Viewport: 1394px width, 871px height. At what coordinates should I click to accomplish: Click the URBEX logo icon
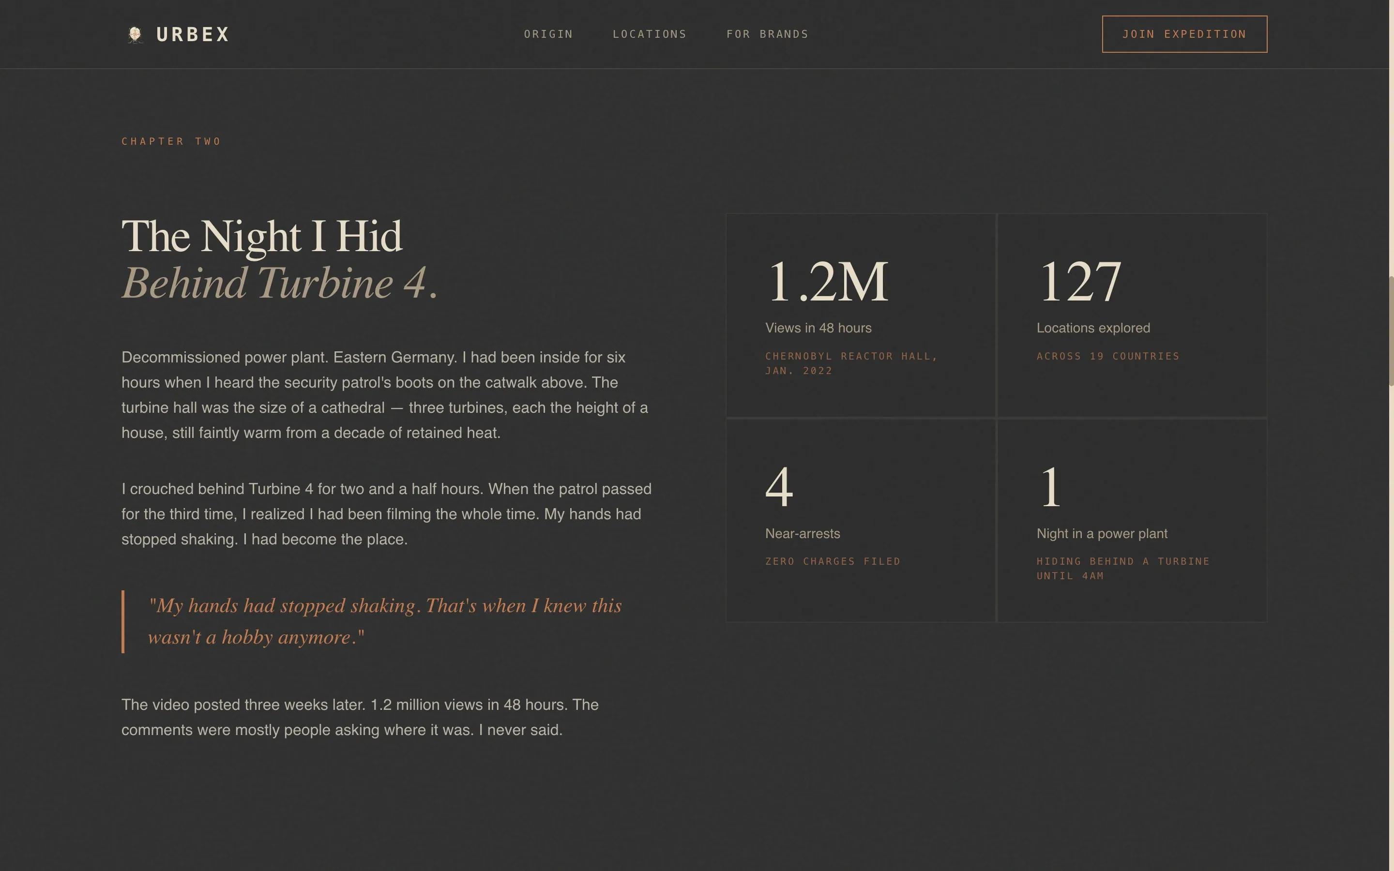click(x=136, y=34)
